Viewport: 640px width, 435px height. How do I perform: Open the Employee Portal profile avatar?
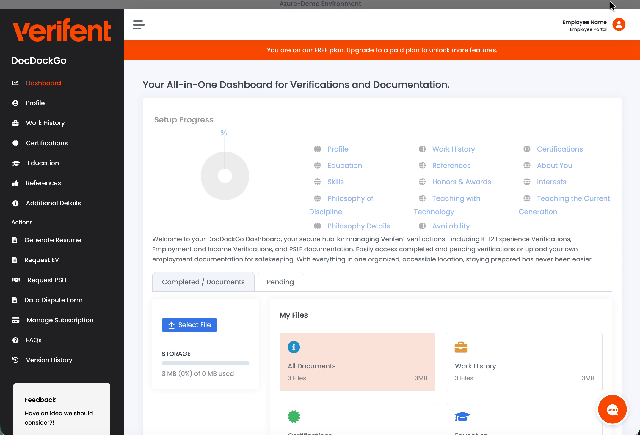pyautogui.click(x=619, y=25)
